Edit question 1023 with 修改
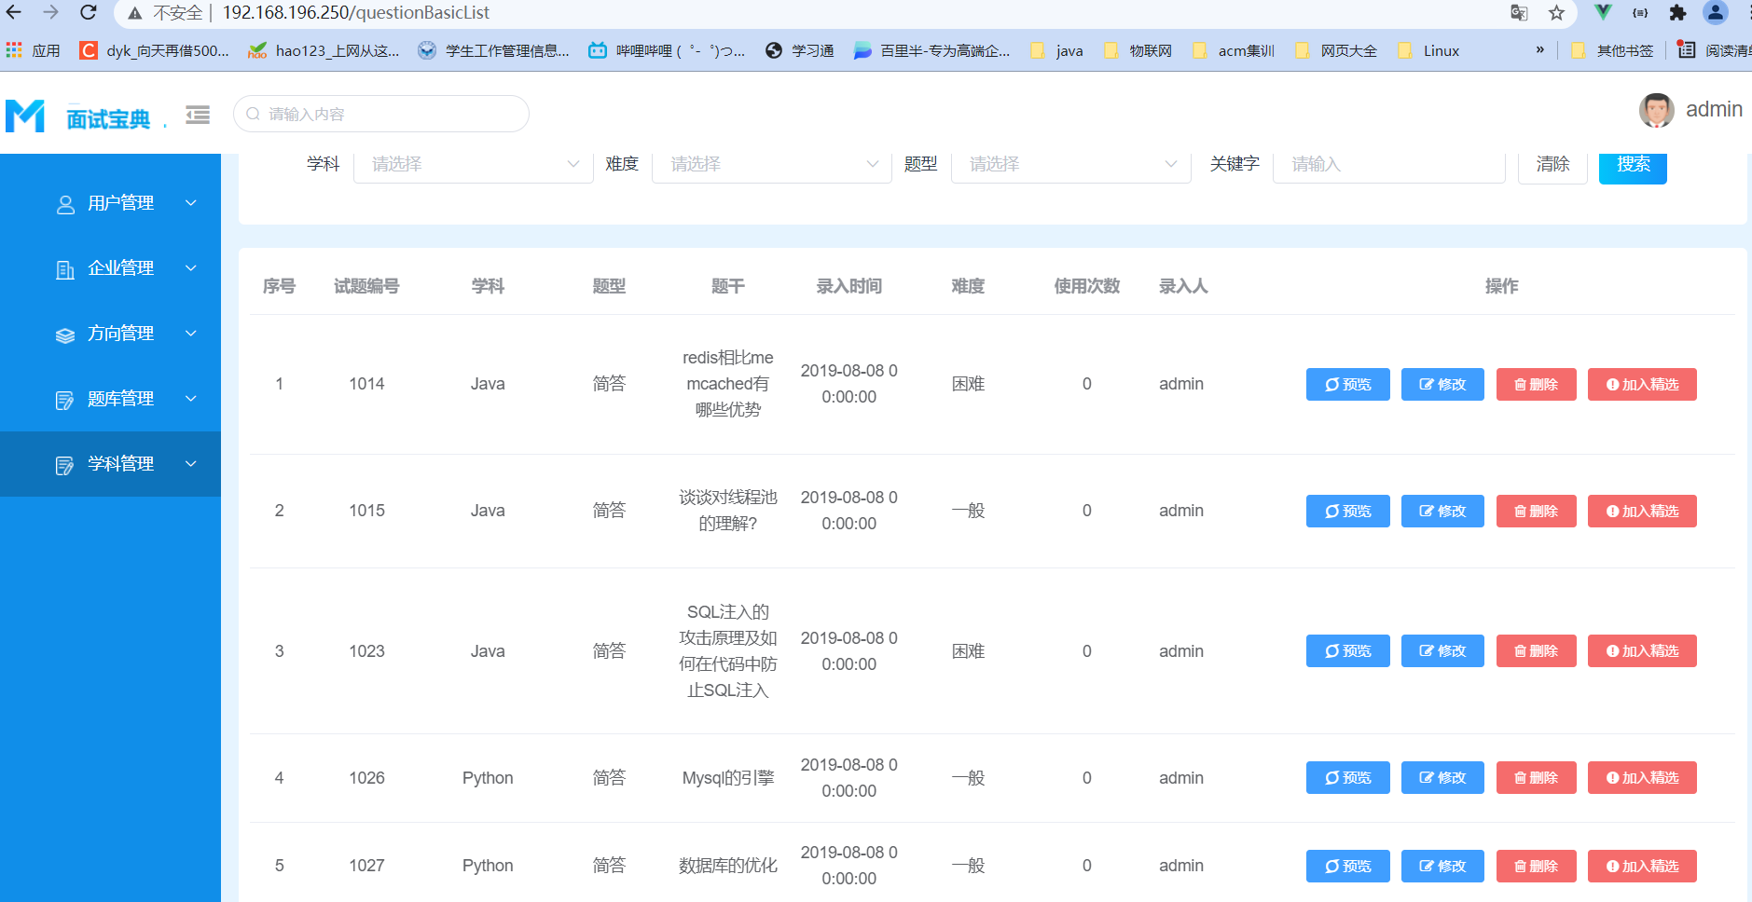Screen dimensions: 1752x902 (x=1442, y=650)
